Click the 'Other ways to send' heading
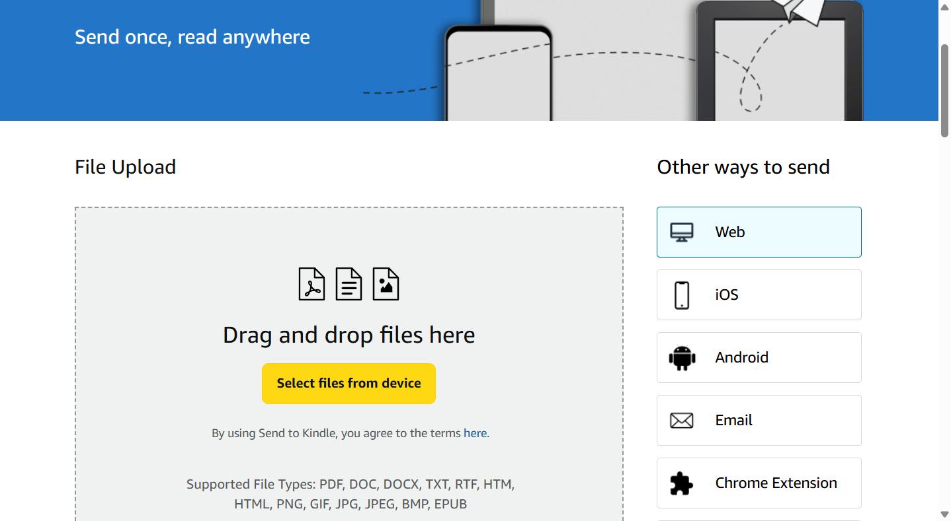This screenshot has width=951, height=521. point(743,167)
